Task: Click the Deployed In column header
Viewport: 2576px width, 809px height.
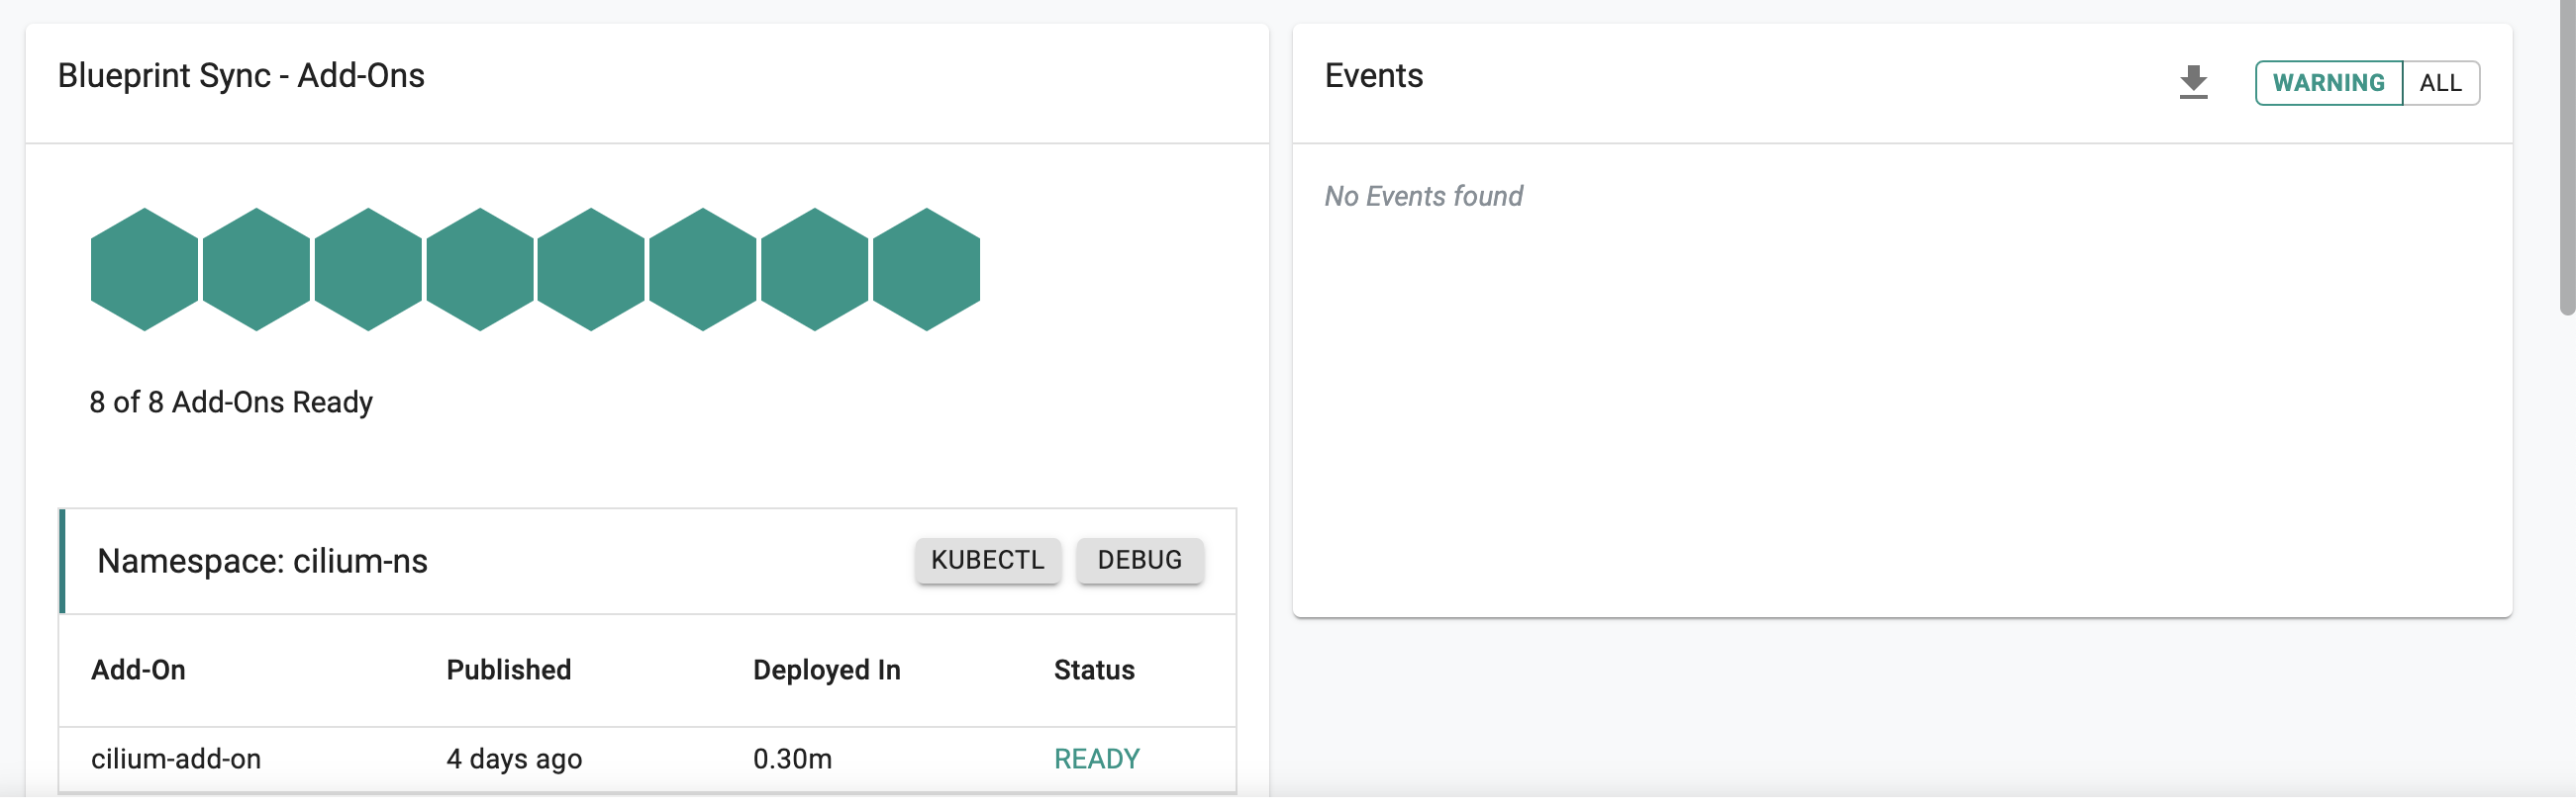Action: tap(826, 671)
